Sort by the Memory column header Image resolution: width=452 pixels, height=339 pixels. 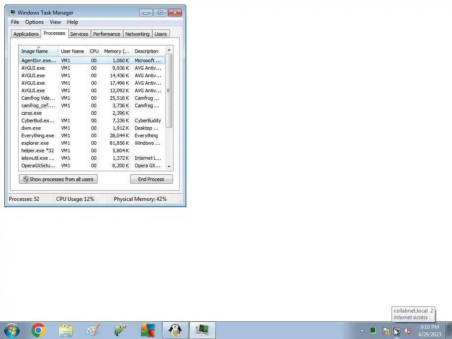tap(117, 51)
